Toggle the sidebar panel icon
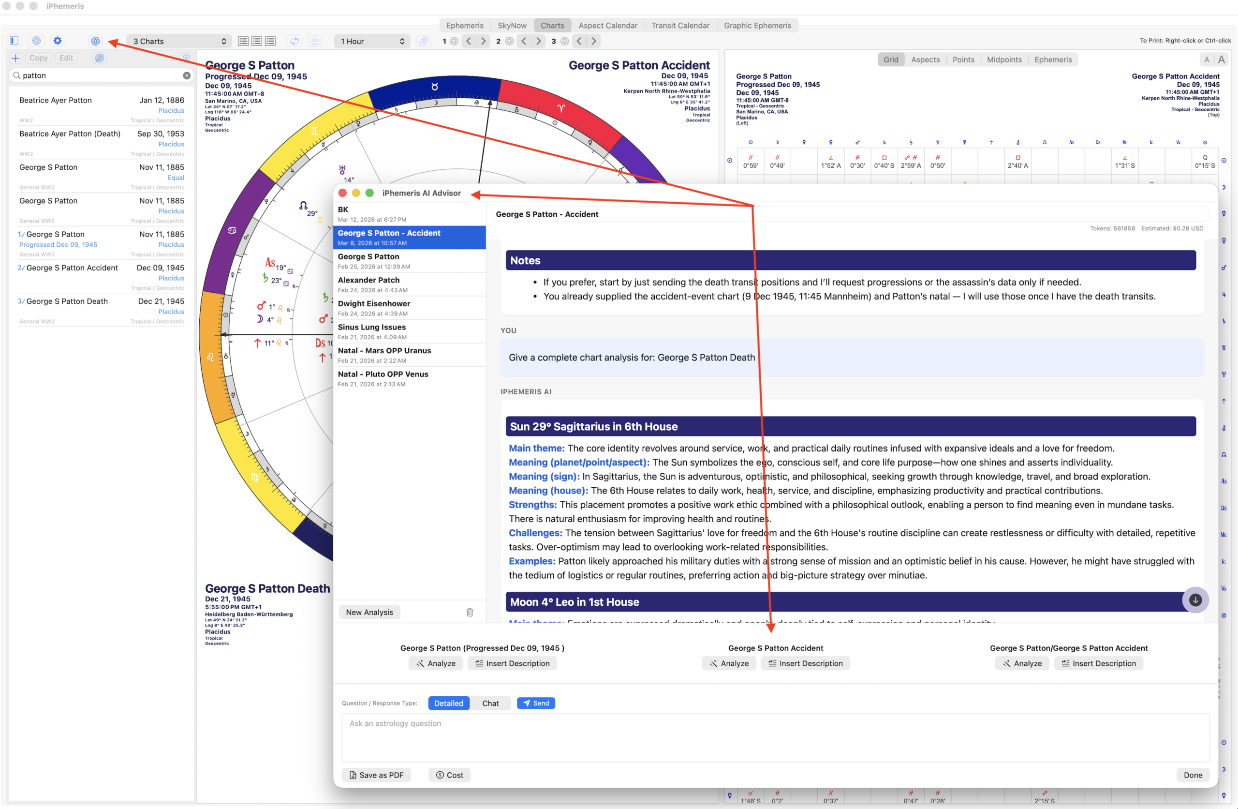1238x809 pixels. [x=15, y=41]
